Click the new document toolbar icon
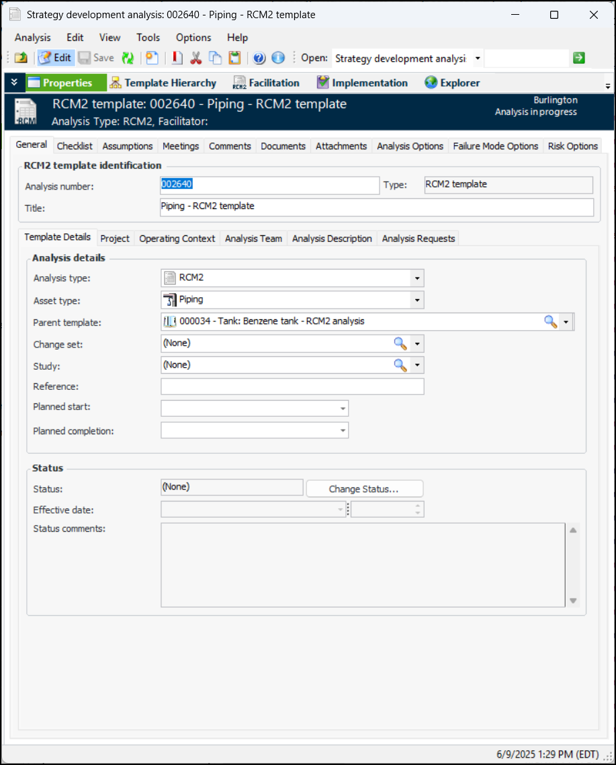This screenshot has width=616, height=765. [x=152, y=58]
